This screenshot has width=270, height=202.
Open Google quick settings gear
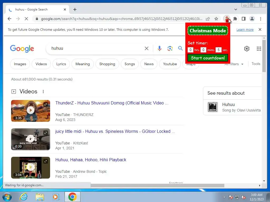247,49
